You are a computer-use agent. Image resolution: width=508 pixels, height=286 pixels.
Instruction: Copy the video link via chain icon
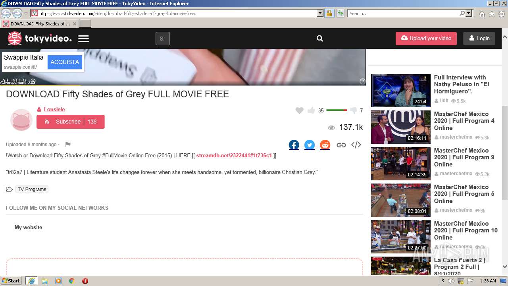(x=341, y=145)
